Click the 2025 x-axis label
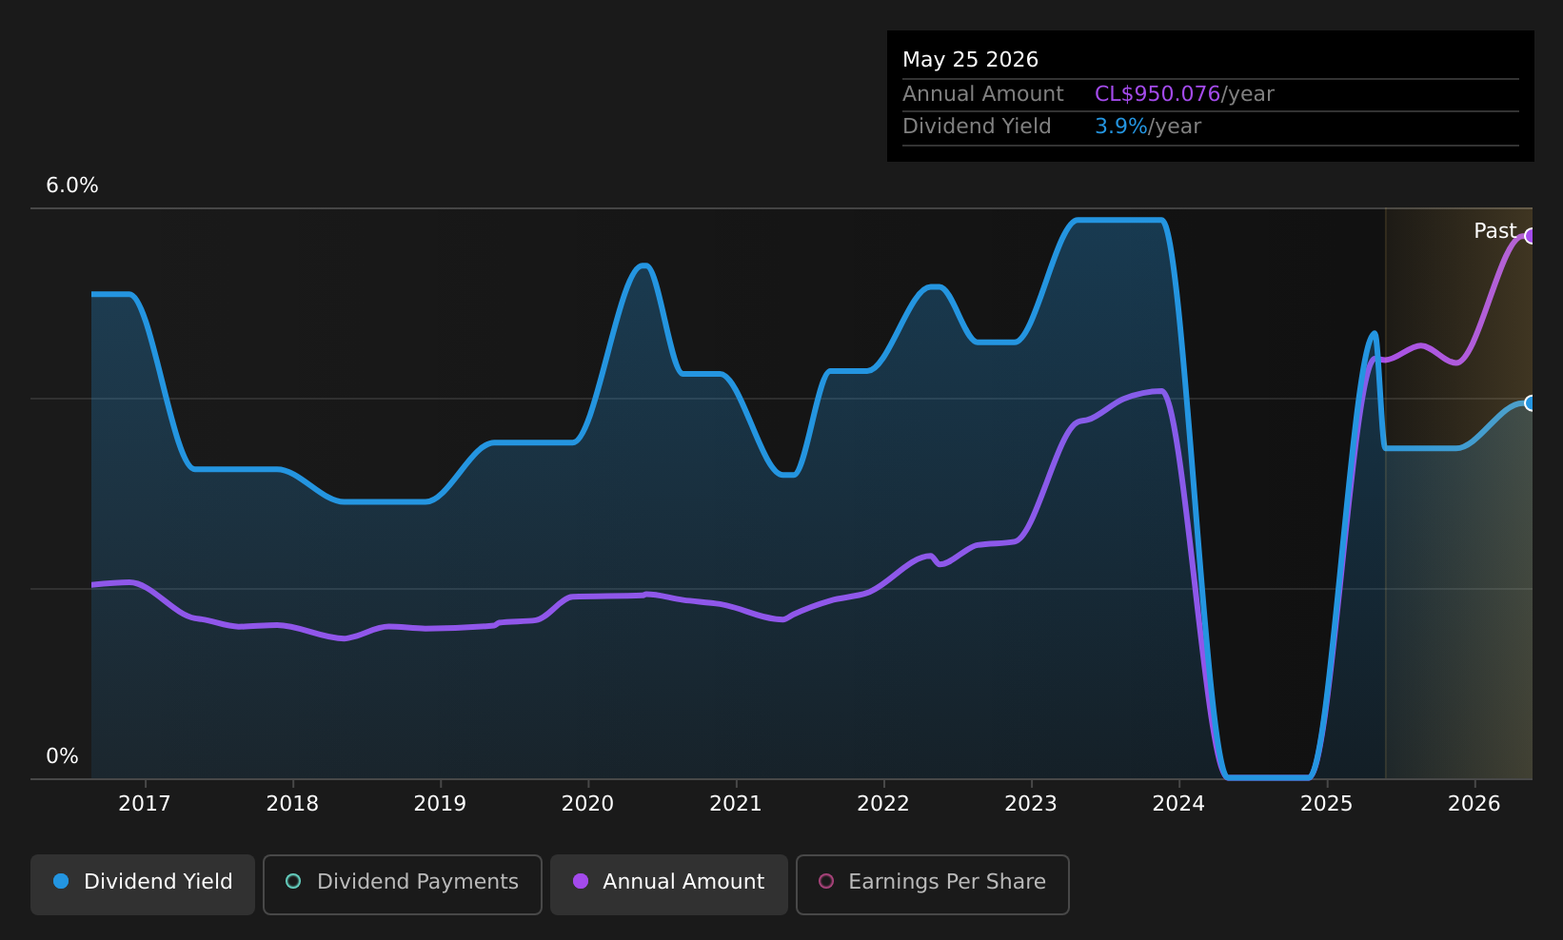This screenshot has width=1563, height=940. [1327, 804]
